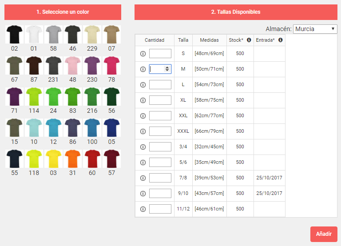Select cream t-shirt color 229

92,34
